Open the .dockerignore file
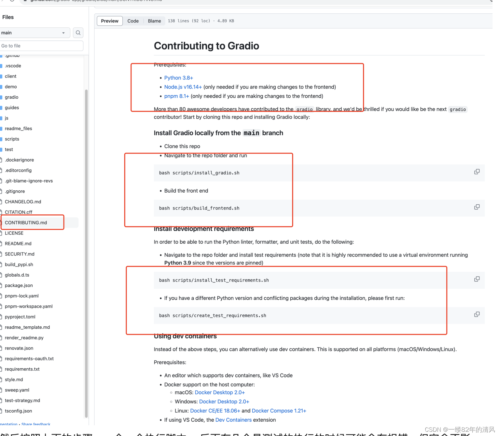Viewport: 500px width, 436px height. 19,160
